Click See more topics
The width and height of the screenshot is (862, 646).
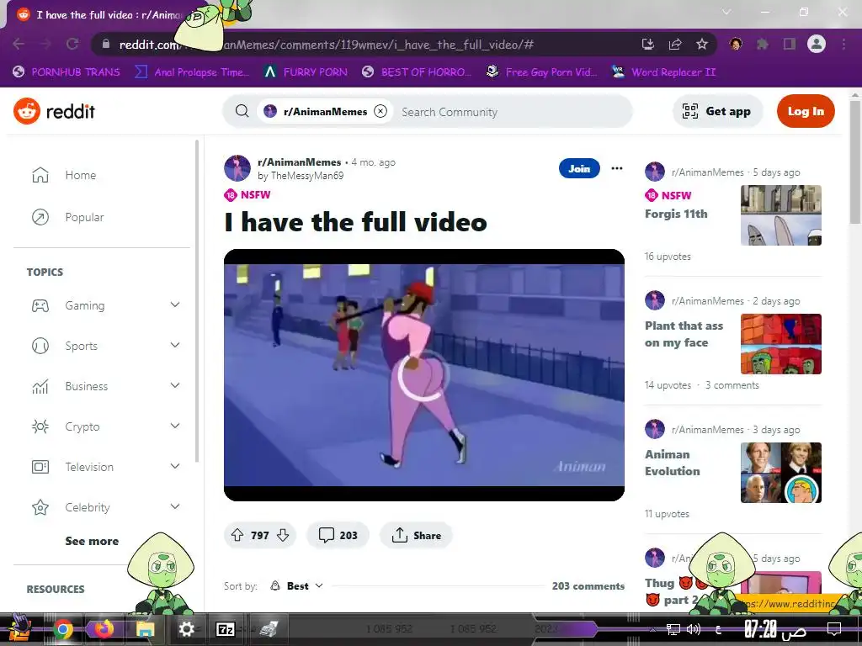point(92,541)
